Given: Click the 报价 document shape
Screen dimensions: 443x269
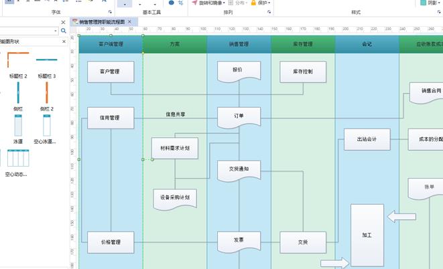Looking at the screenshot, I should tap(239, 72).
